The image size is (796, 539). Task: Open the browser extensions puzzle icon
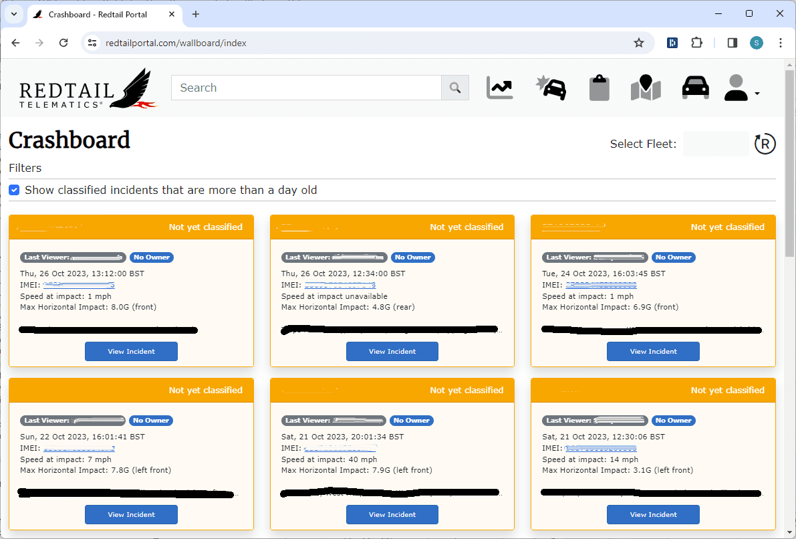pyautogui.click(x=696, y=43)
